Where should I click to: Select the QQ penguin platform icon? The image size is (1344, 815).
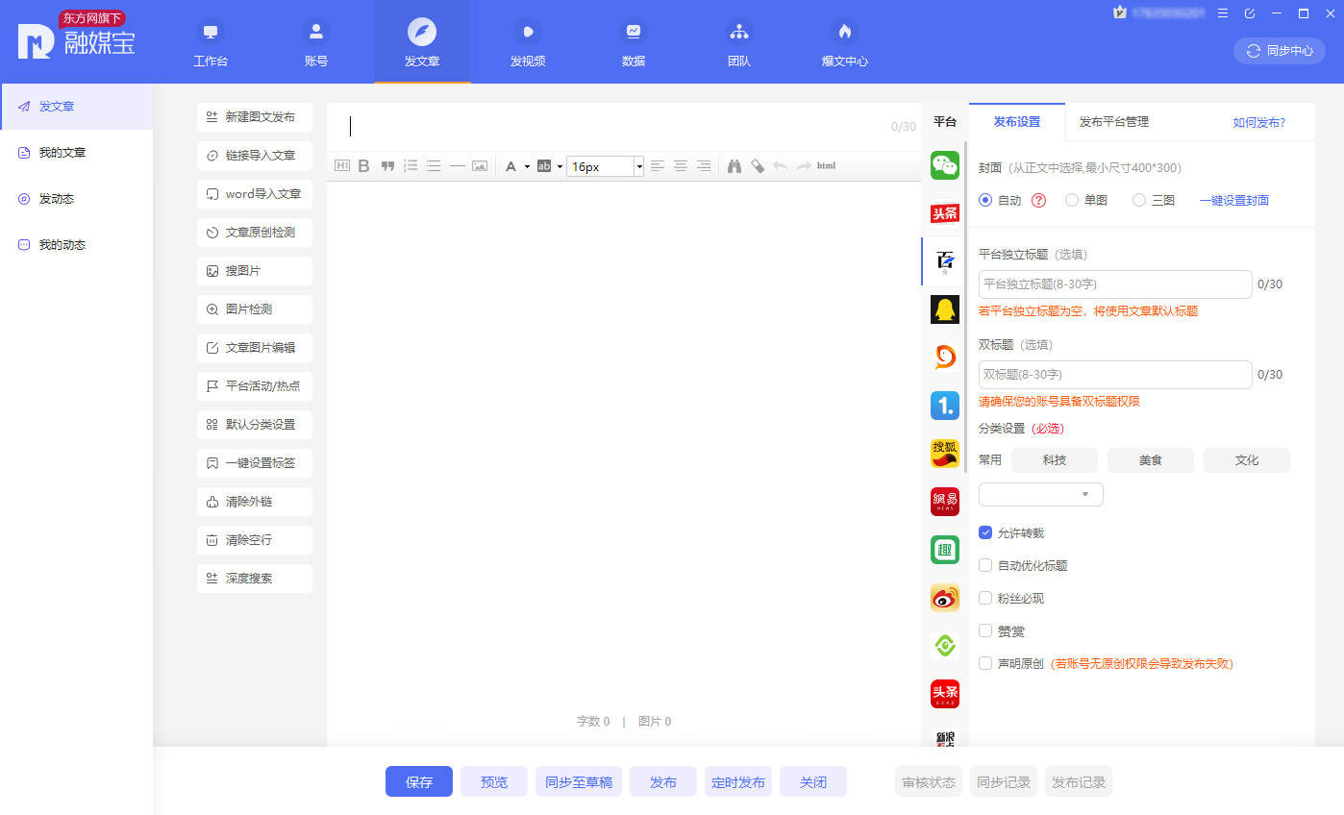pos(945,309)
